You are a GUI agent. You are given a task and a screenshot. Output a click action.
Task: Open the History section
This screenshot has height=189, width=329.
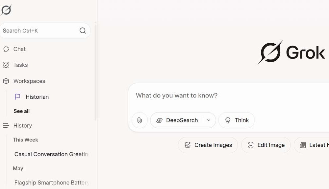22,126
